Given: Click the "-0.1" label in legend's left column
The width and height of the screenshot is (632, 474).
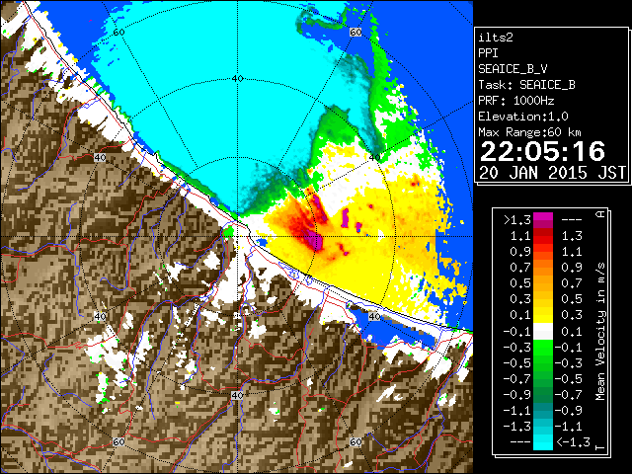Looking at the screenshot, I should pyautogui.click(x=517, y=332).
